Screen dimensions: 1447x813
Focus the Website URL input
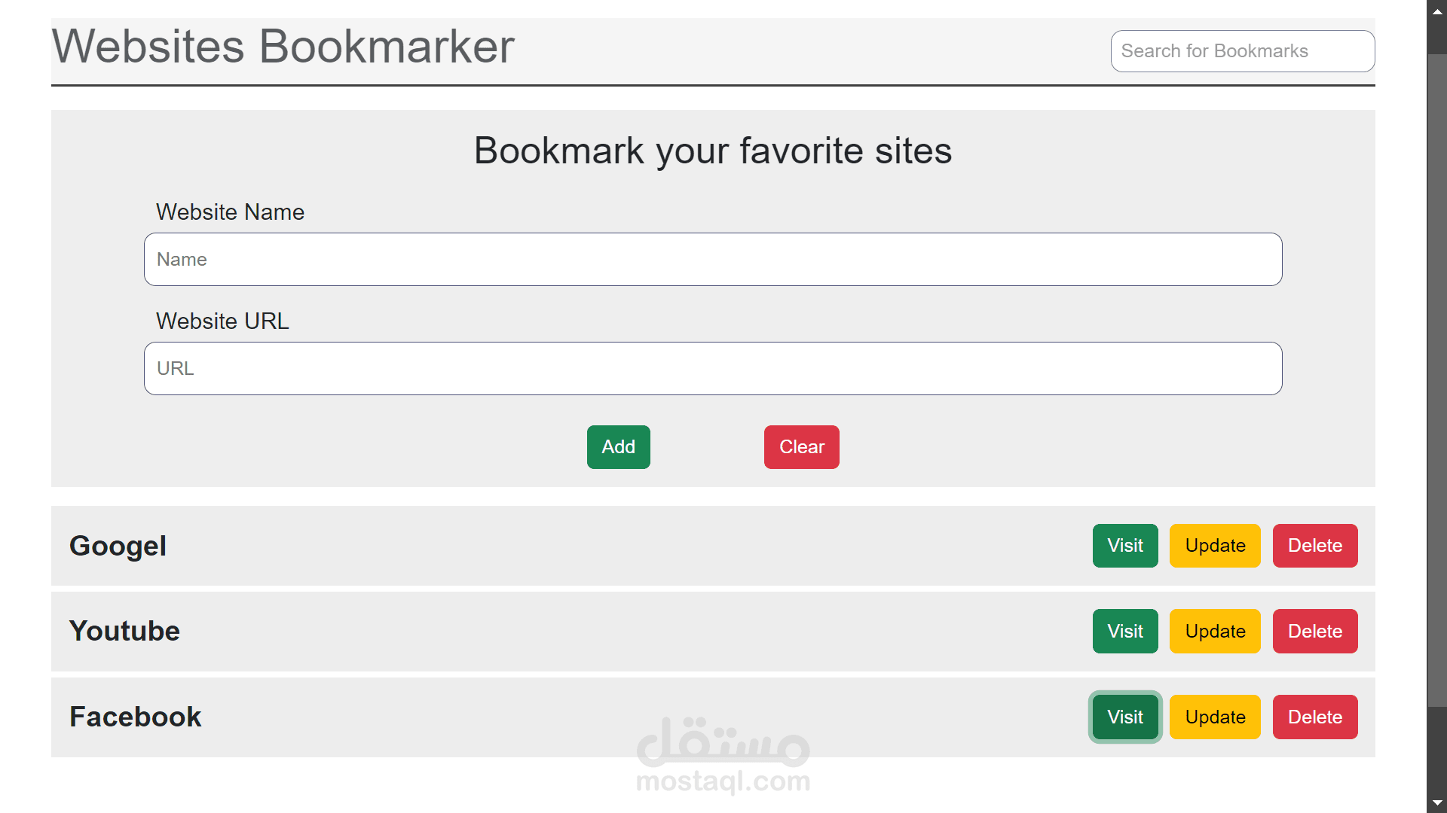click(712, 369)
